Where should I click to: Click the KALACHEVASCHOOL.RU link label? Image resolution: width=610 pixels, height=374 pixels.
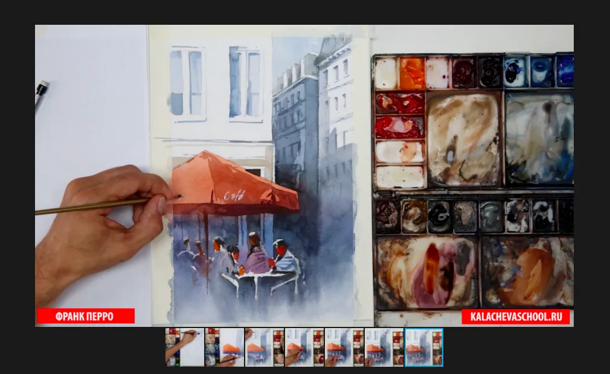pyautogui.click(x=516, y=317)
